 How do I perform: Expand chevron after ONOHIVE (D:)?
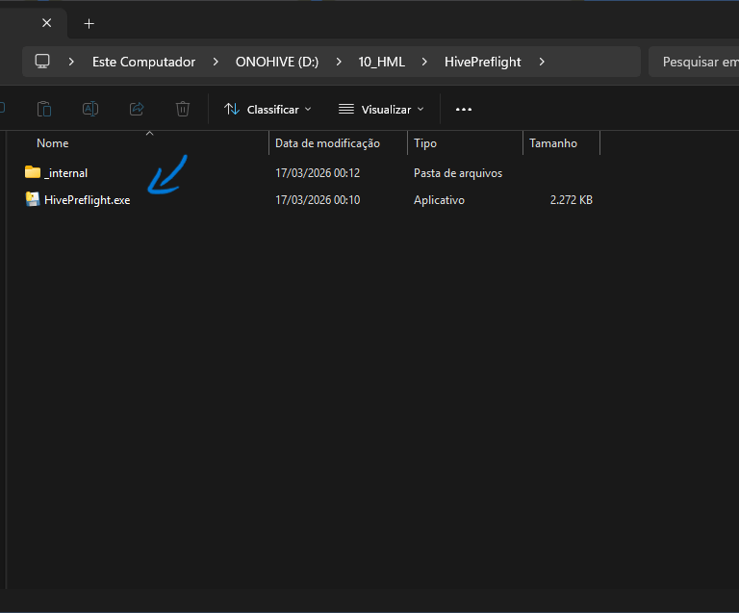[339, 62]
